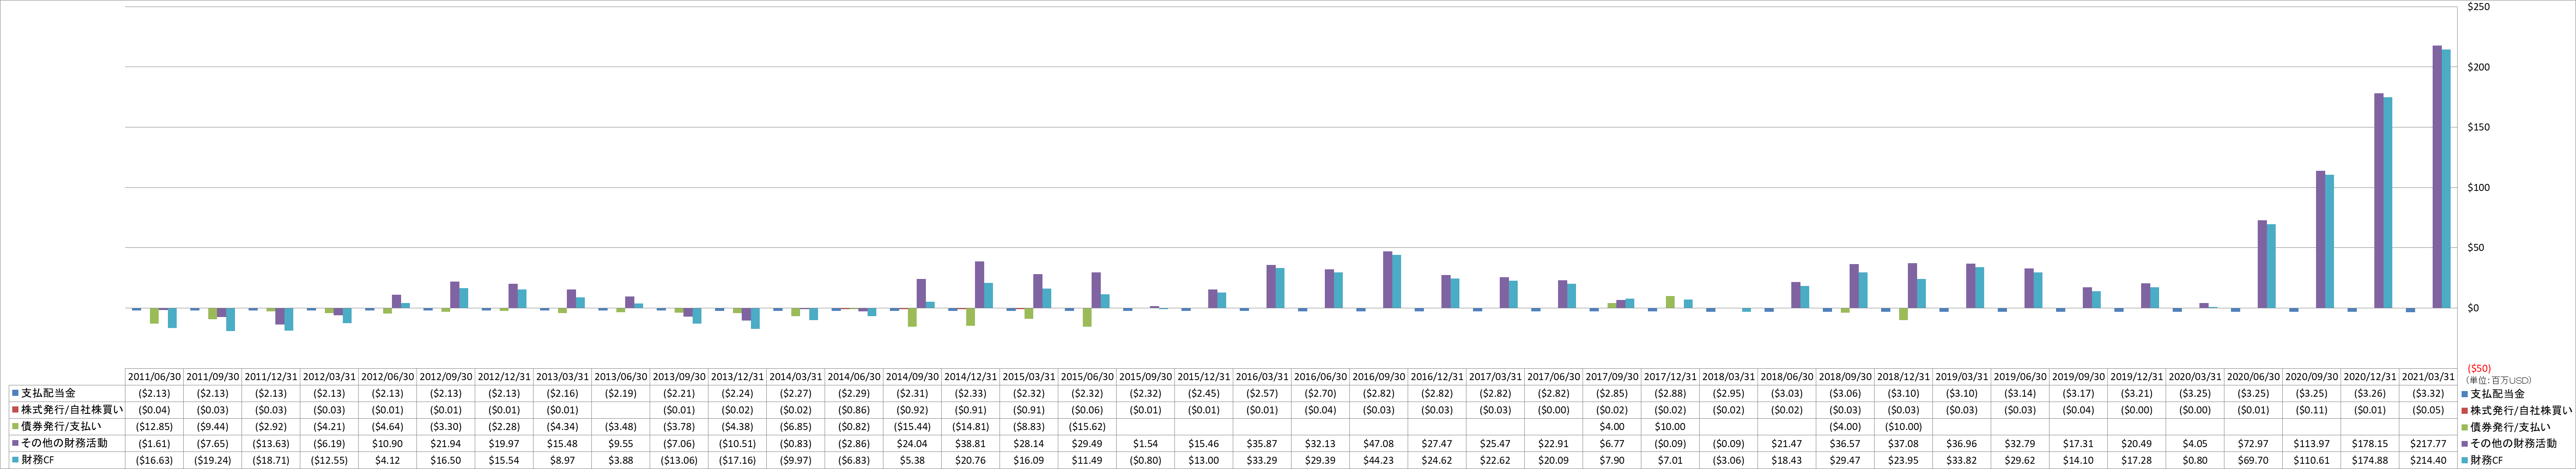Viewport: 2576px width, 469px height.
Task: Click the 2015/09/30 date column header
Action: (x=1146, y=377)
